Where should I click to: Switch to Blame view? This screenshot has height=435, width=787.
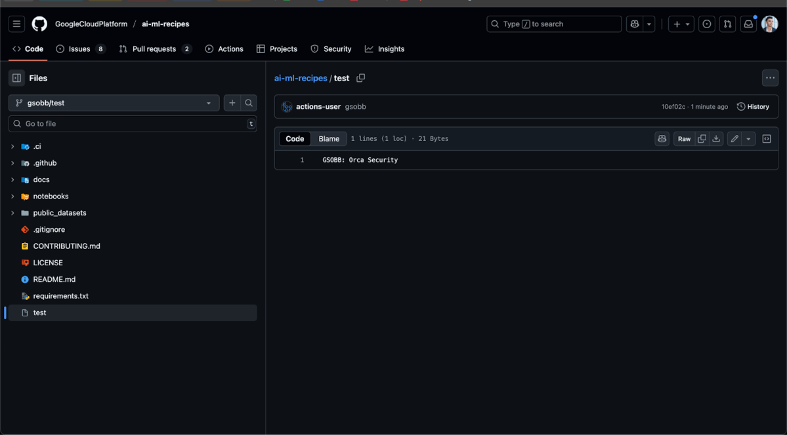point(329,139)
